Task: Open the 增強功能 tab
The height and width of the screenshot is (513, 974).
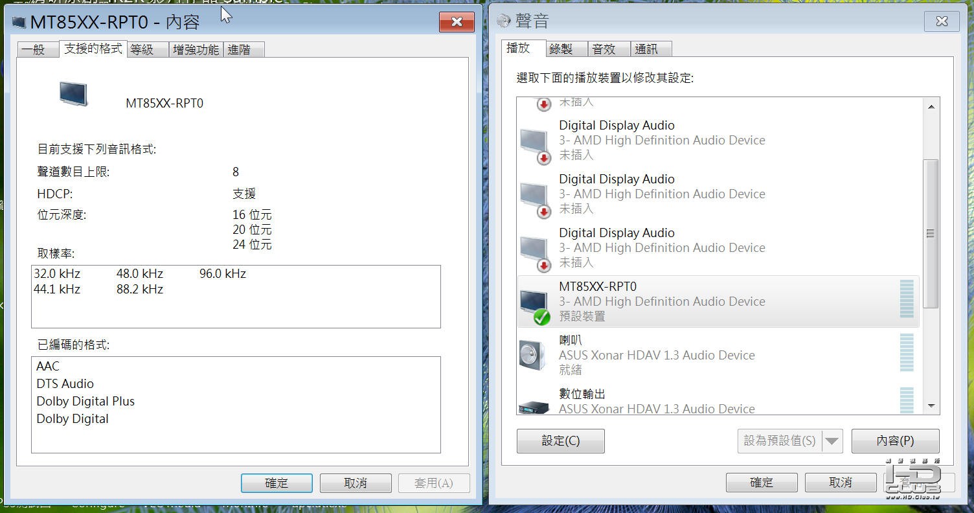Action: pos(196,49)
